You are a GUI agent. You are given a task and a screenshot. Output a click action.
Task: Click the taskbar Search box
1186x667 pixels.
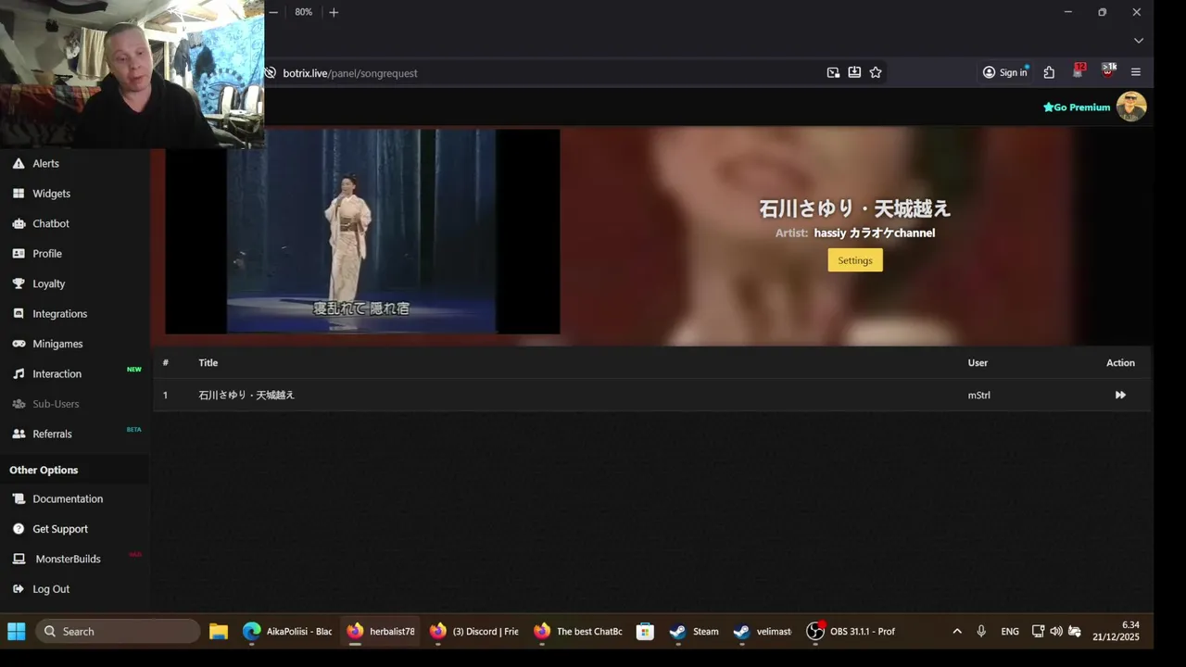(x=118, y=632)
